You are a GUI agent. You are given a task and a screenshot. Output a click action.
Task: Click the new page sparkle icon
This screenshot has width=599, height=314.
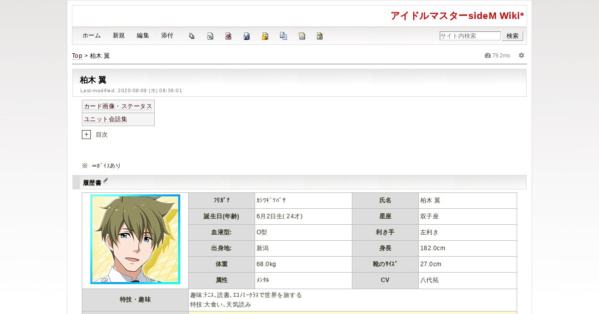301,36
